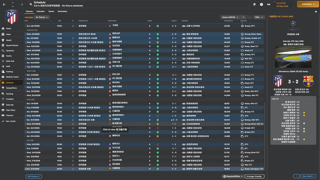Switch to the Calendar tab
The height and width of the screenshot is (180, 320).
coord(40,11)
